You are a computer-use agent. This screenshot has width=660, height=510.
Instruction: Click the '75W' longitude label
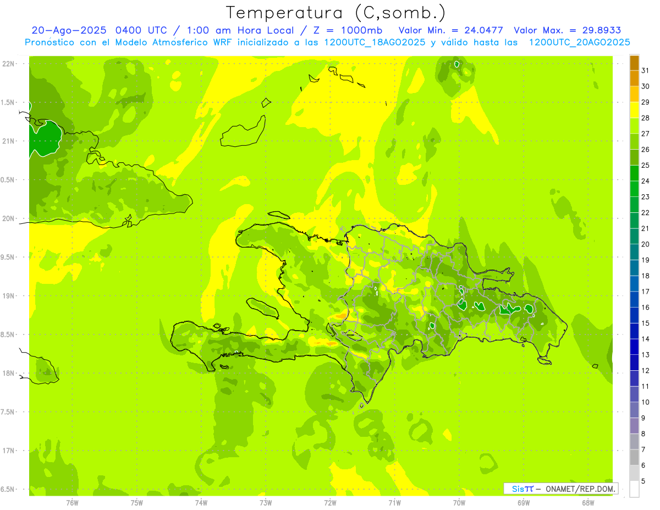point(137,502)
